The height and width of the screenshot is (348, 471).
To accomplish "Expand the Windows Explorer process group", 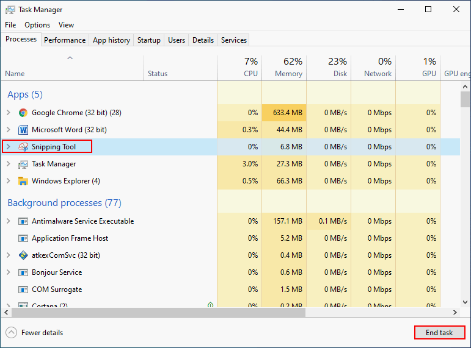I will pyautogui.click(x=9, y=181).
